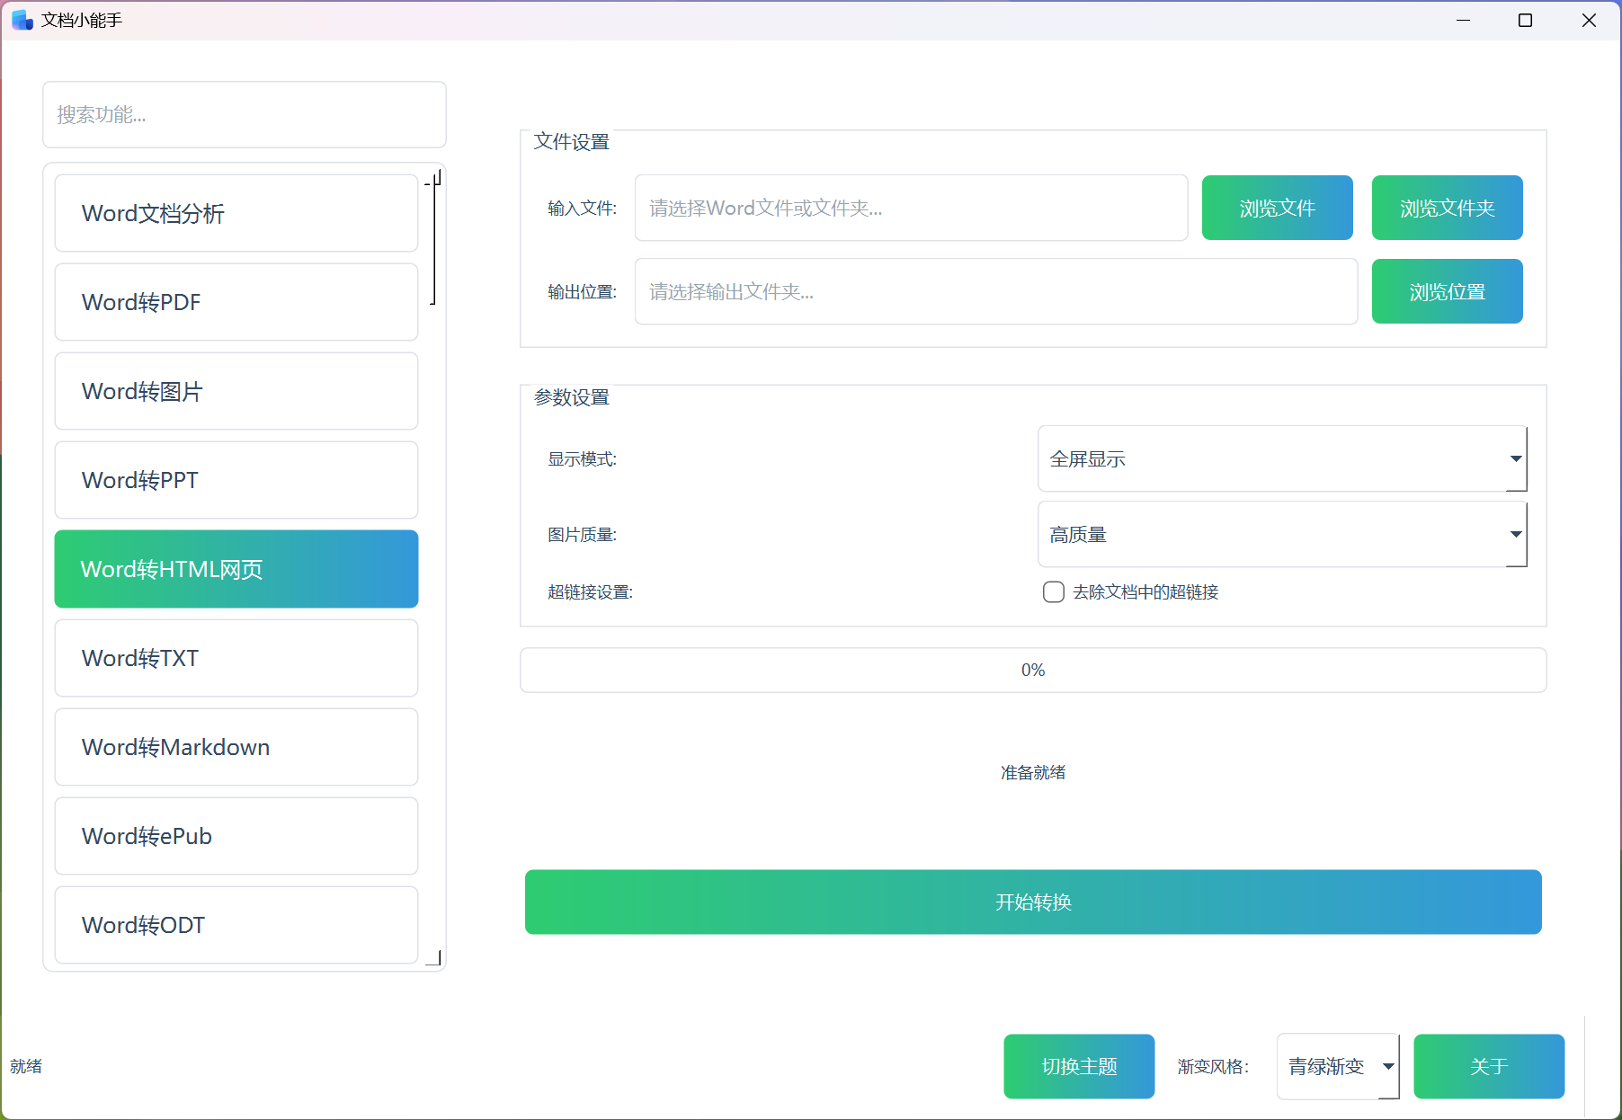Click the 输入文件 input field
Screen dimensions: 1622x1120
(910, 208)
